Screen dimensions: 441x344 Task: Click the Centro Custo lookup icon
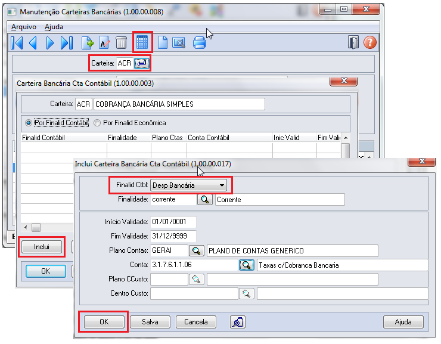tap(247, 294)
